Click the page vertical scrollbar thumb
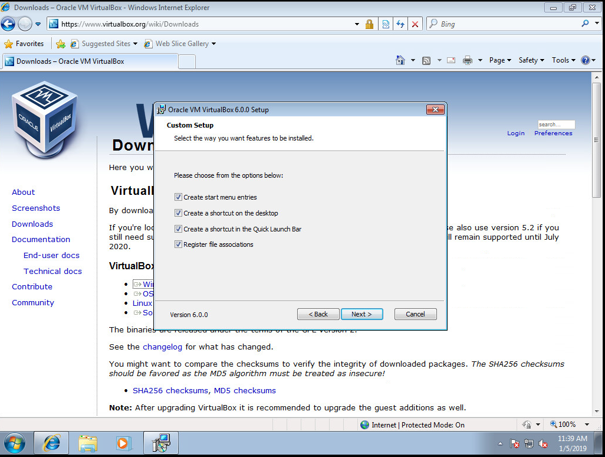Image resolution: width=605 pixels, height=457 pixels. pyautogui.click(x=597, y=140)
